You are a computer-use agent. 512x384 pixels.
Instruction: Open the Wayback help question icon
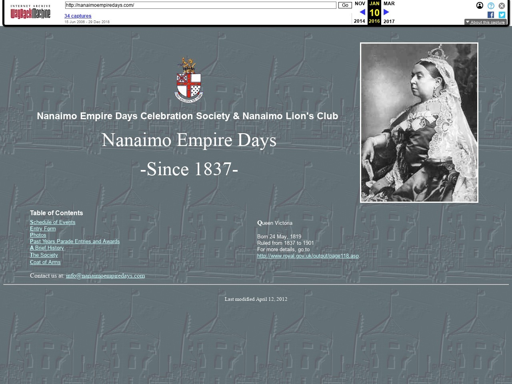pos(491,6)
